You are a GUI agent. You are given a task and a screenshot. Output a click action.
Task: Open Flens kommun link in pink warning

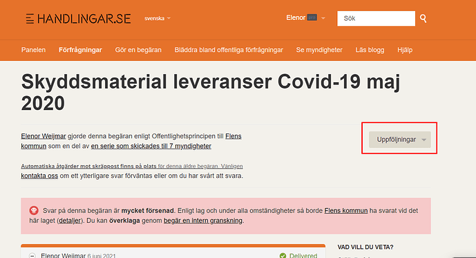(345, 210)
